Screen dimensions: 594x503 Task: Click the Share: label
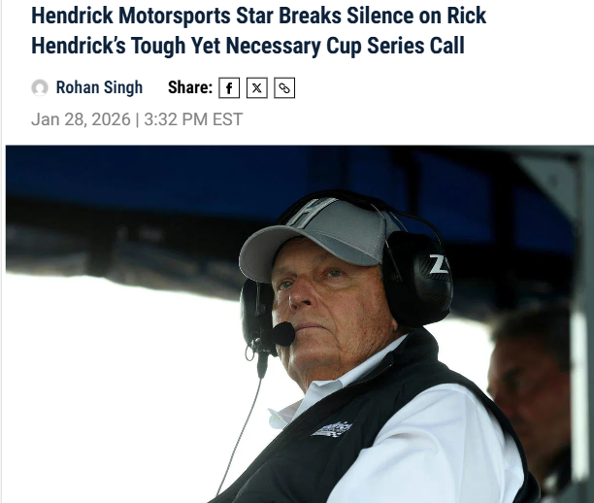[x=190, y=87]
